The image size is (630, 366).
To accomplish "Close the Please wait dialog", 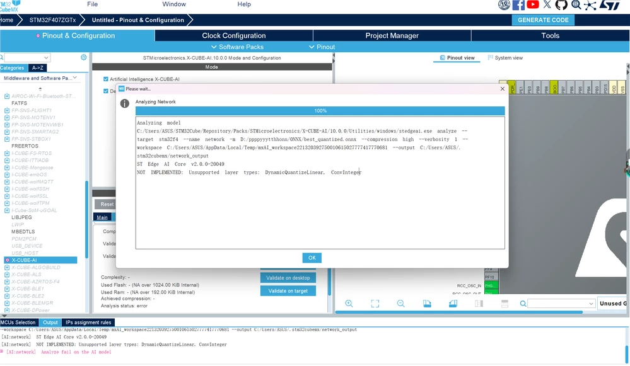I will 502,89.
